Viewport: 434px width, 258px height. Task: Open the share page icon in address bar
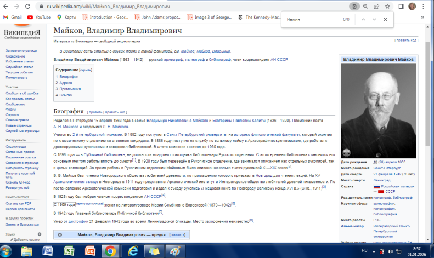tap(376, 6)
